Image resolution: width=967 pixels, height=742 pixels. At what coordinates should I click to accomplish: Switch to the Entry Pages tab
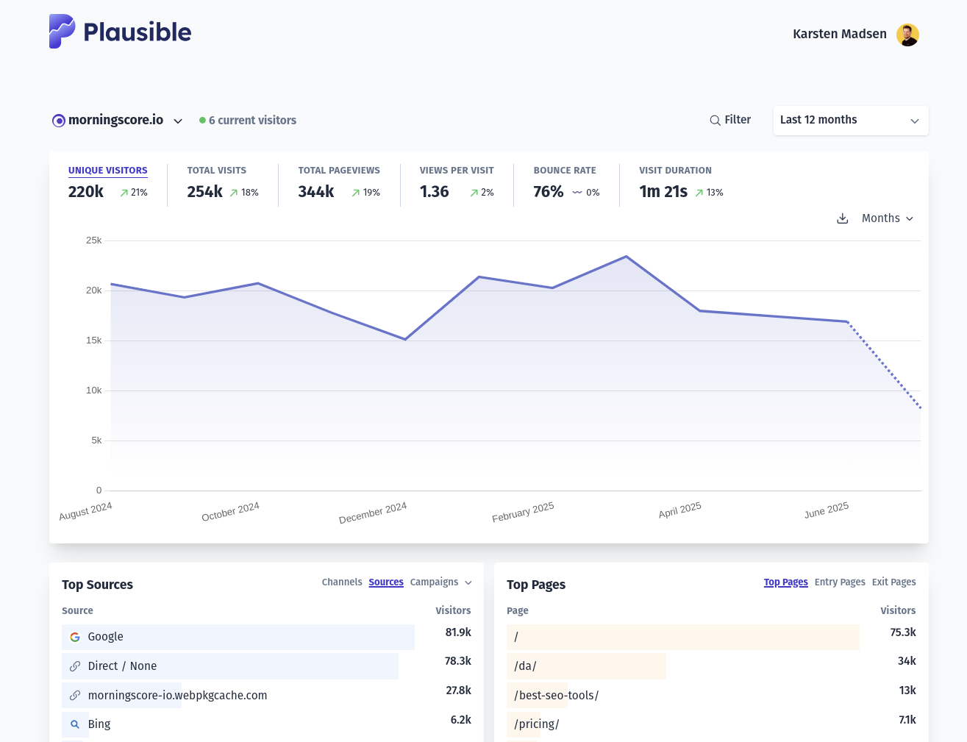[x=840, y=582]
